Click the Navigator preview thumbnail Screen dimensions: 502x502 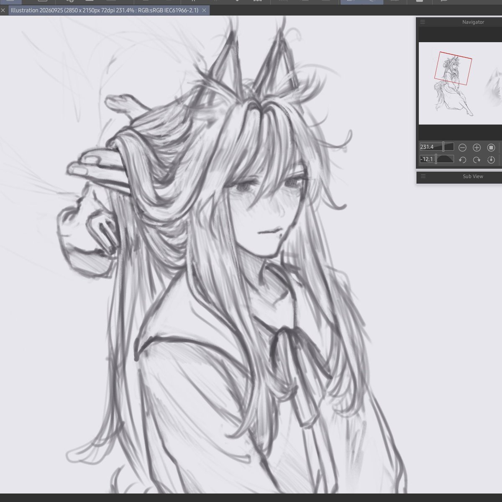click(460, 83)
